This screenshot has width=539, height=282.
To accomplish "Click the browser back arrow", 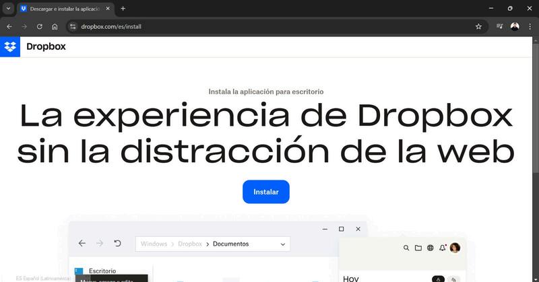I will click(x=9, y=26).
